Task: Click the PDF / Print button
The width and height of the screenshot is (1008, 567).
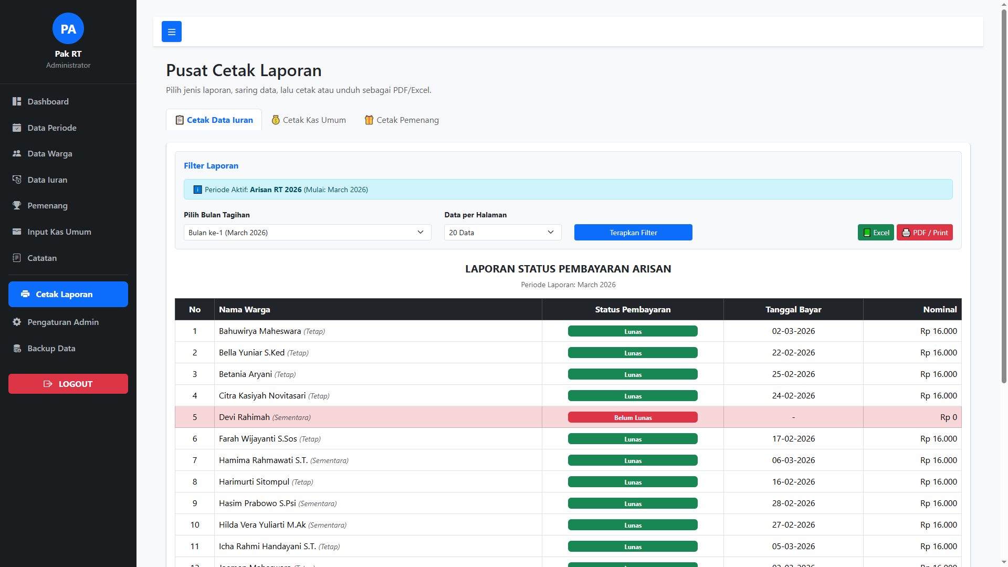Action: (x=925, y=233)
